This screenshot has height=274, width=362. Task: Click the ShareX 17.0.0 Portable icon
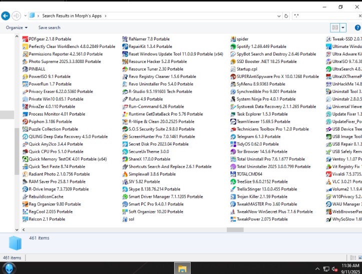pyautogui.click(x=125, y=159)
